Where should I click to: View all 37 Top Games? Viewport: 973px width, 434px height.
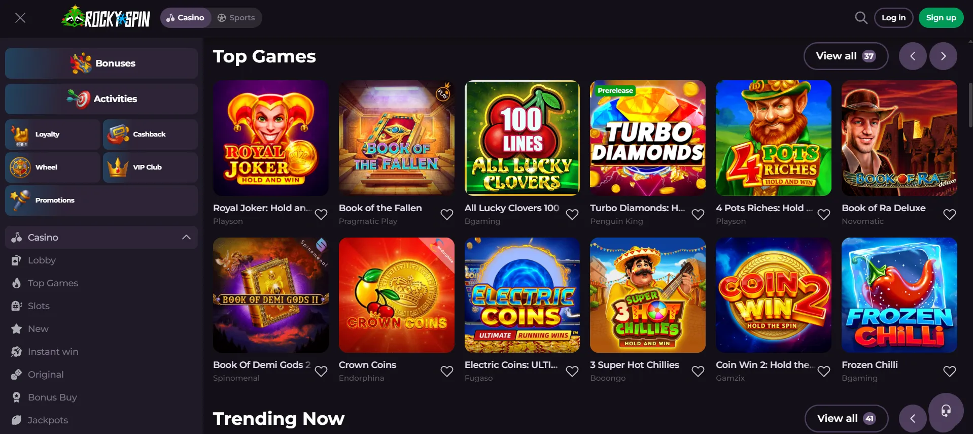pos(846,56)
